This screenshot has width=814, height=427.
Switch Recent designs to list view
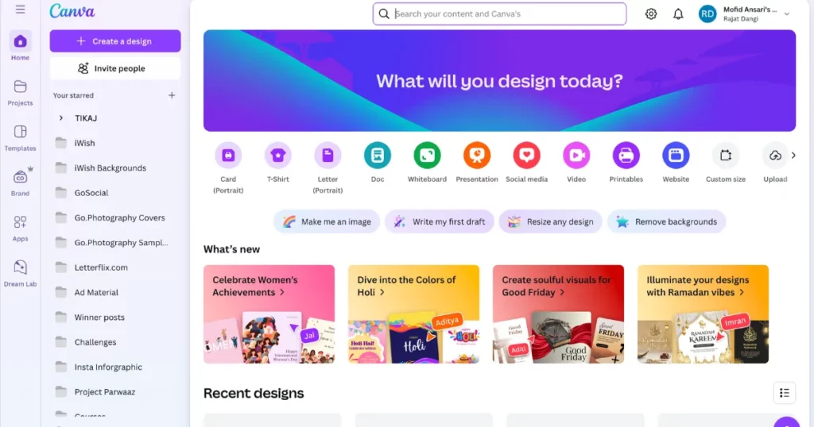pos(785,393)
